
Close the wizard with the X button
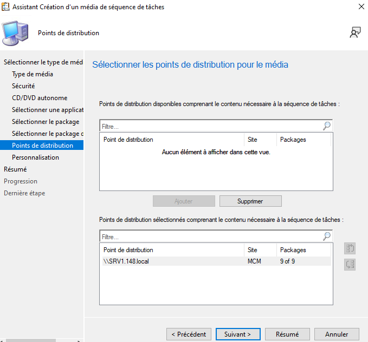coord(361,7)
